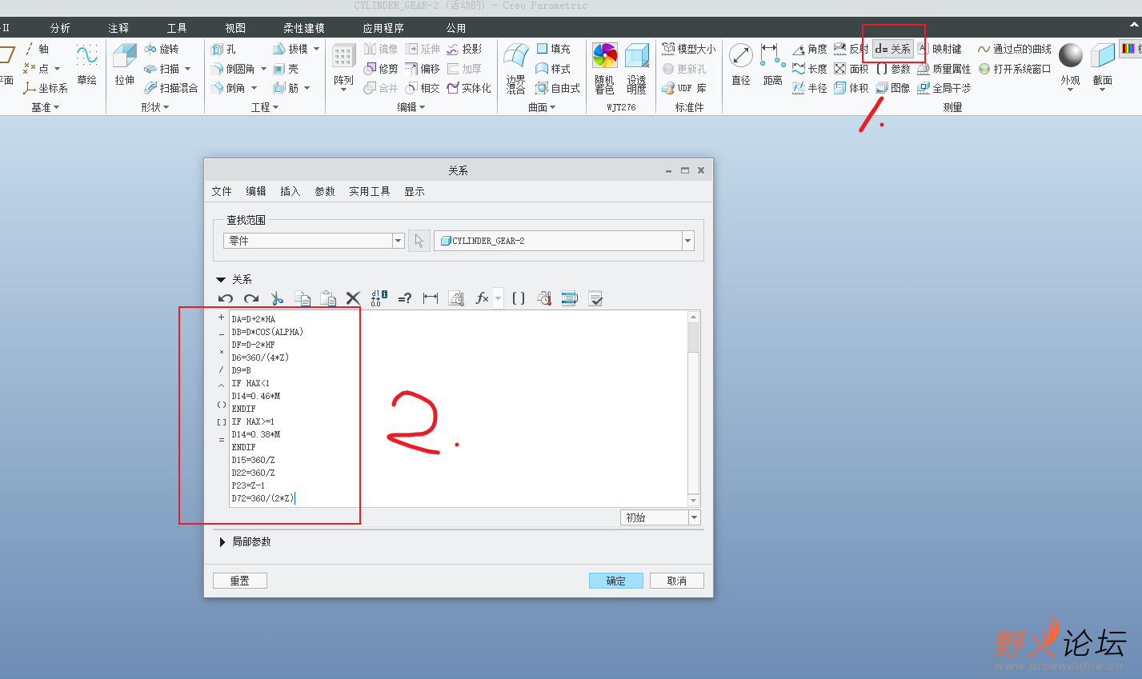This screenshot has height=679, width=1142.
Task: Open the fx function dropdown arrow
Action: coord(499,298)
